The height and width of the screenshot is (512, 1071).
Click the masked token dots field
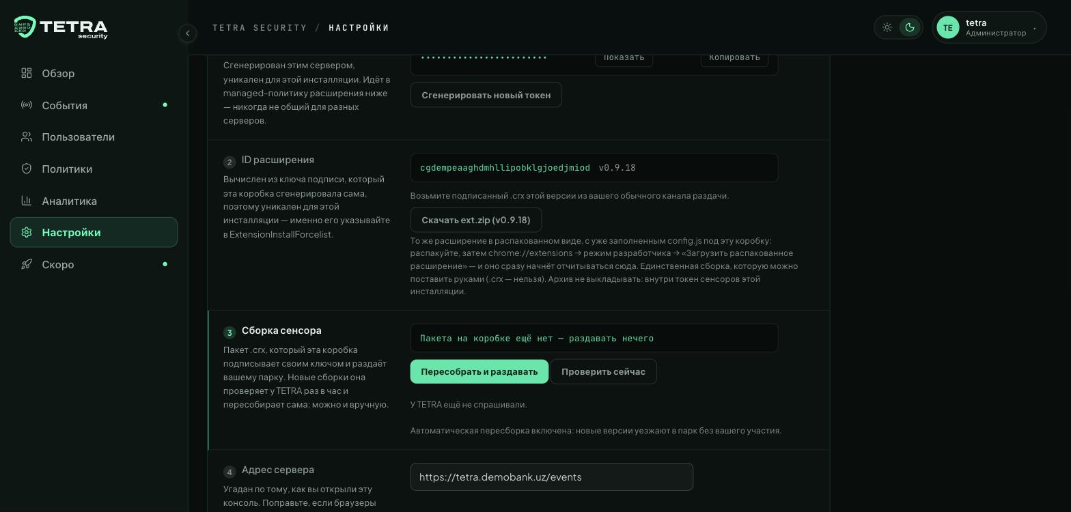[484, 57]
